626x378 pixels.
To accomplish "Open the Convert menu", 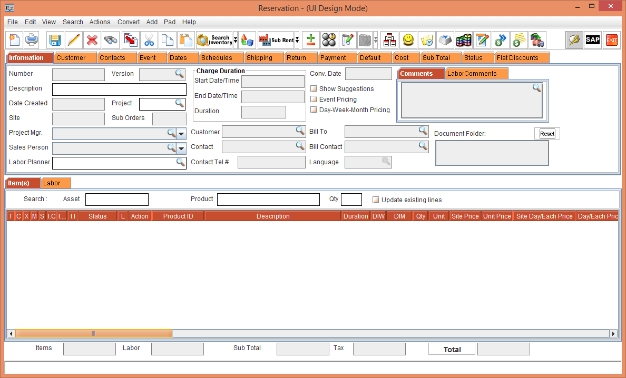I will tap(129, 22).
